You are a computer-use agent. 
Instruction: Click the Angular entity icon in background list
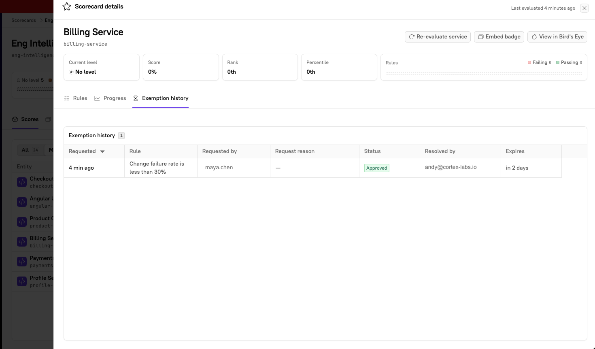pos(22,202)
